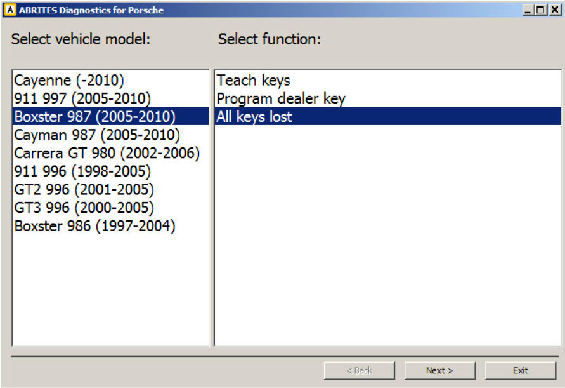
Task: Select GT2 996 (2001-2005) entry
Action: [84, 189]
